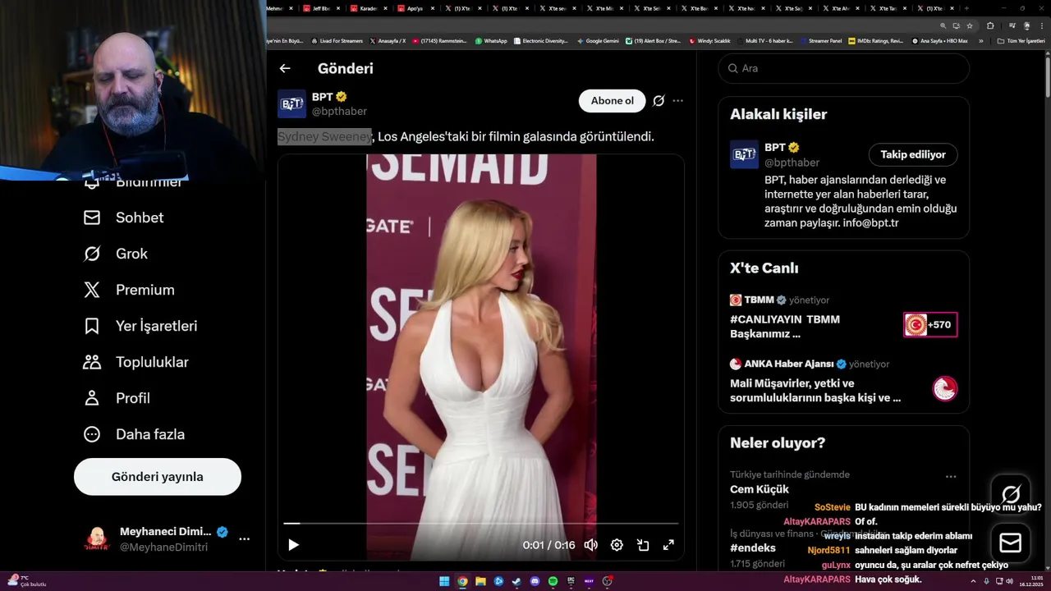The width and height of the screenshot is (1051, 591).
Task: Focus the Ara search field
Action: coord(844,68)
